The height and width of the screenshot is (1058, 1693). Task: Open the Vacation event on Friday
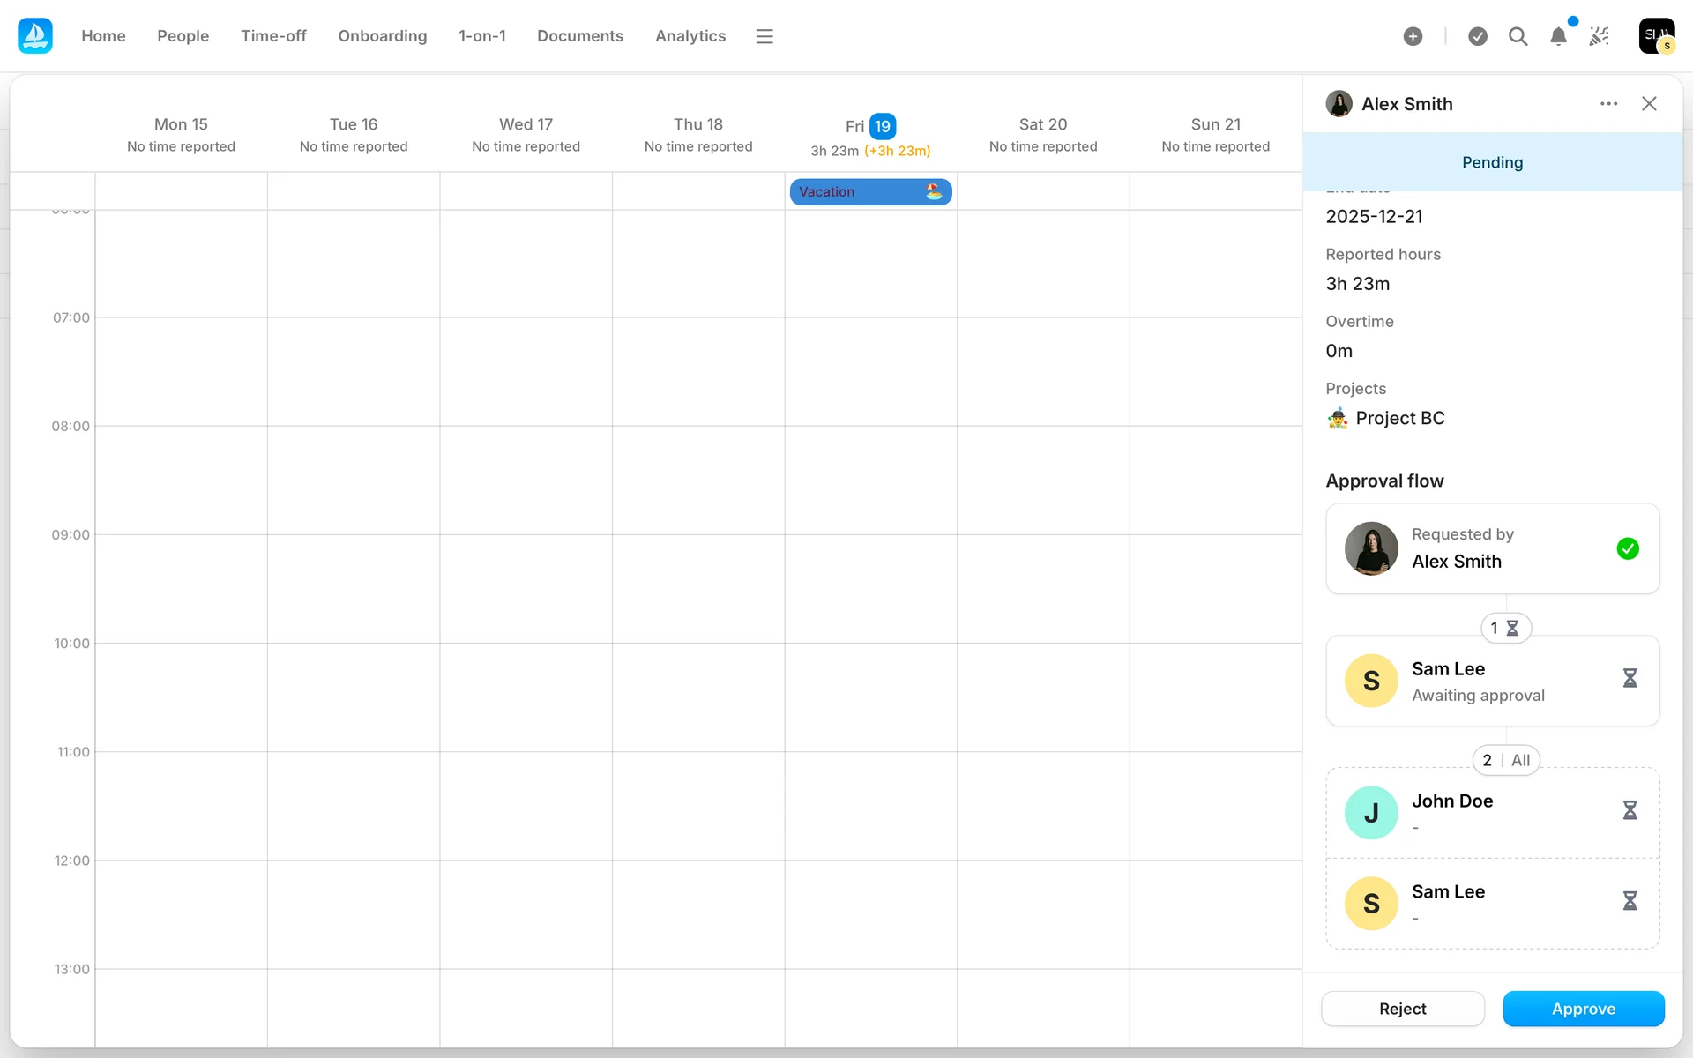tap(869, 191)
